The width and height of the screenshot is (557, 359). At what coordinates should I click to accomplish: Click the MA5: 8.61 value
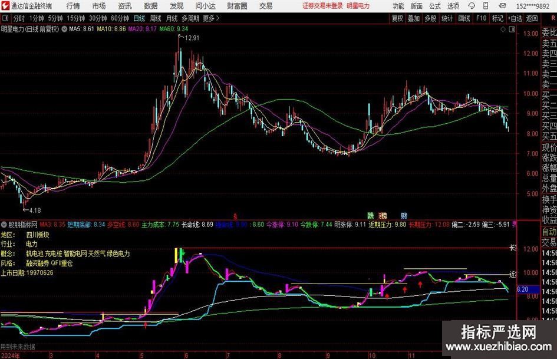pos(81,29)
